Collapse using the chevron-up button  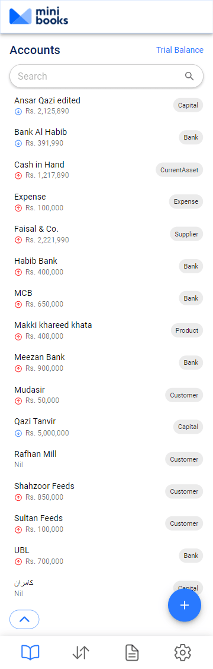click(24, 619)
